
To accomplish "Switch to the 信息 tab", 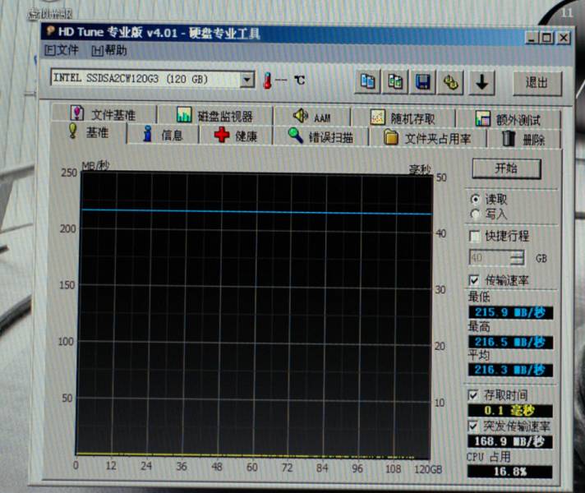I will pos(163,136).
